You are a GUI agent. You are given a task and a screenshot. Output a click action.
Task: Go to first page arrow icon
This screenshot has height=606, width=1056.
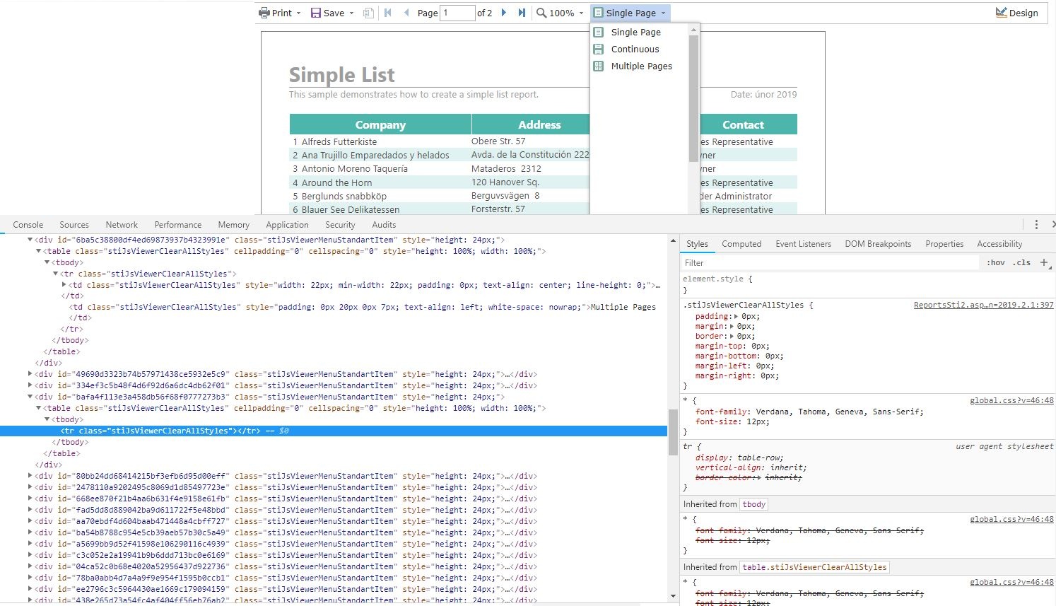pyautogui.click(x=388, y=13)
